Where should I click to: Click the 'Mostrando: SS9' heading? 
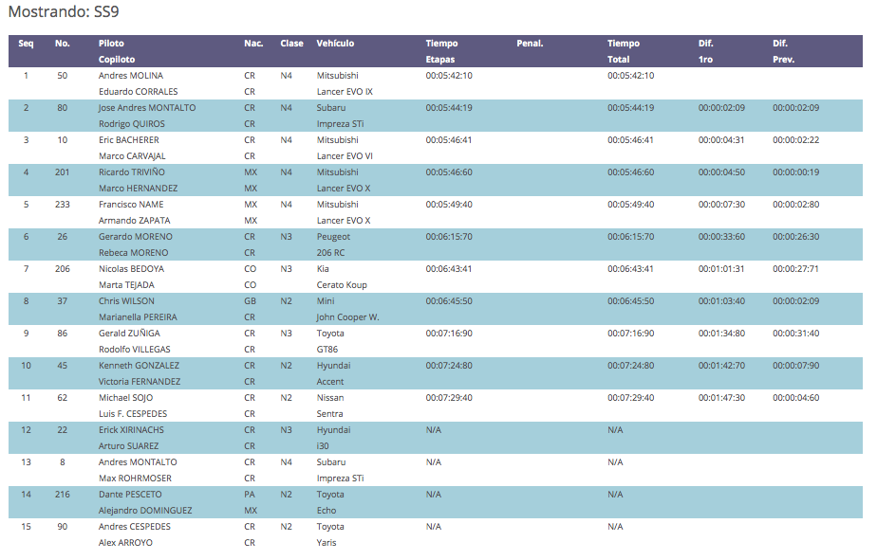[64, 13]
